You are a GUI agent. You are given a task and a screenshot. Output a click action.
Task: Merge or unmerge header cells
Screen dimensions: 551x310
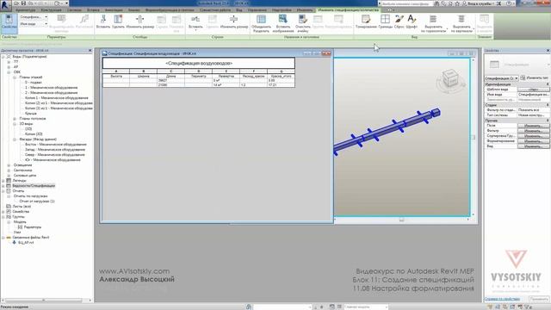tap(261, 23)
